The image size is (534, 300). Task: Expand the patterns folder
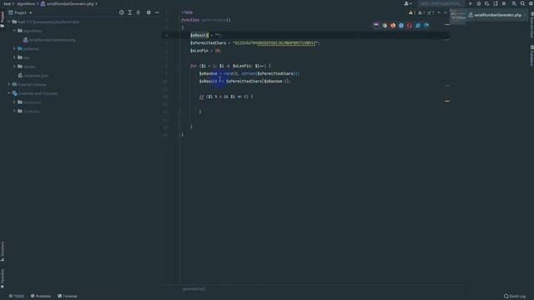[14, 48]
